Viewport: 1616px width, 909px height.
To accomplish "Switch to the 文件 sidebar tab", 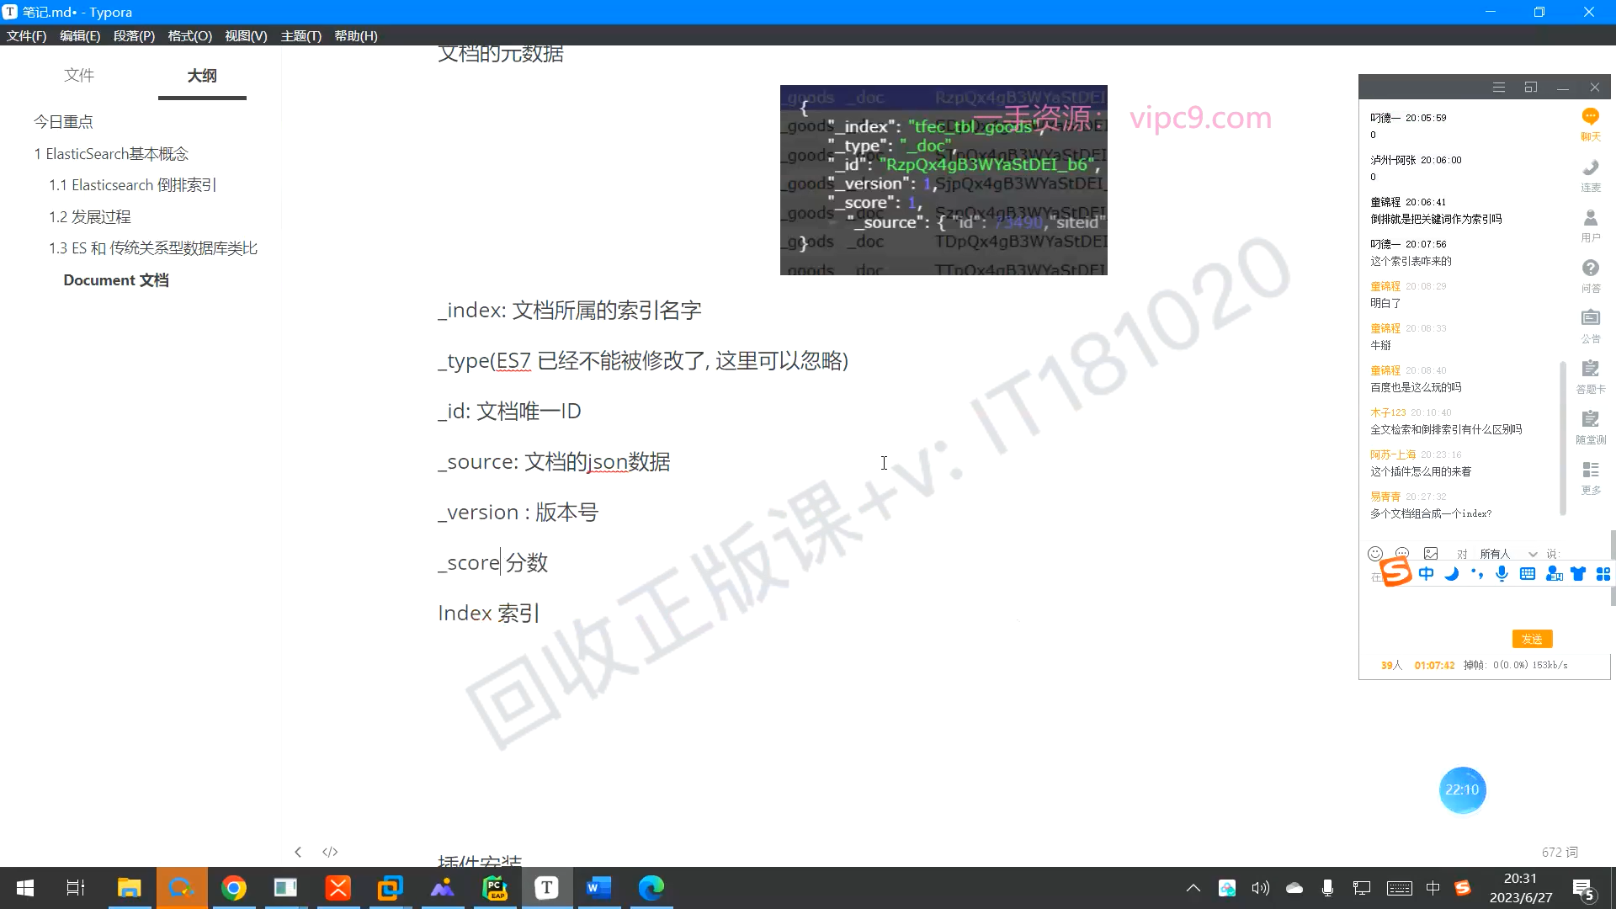I will (x=79, y=76).
